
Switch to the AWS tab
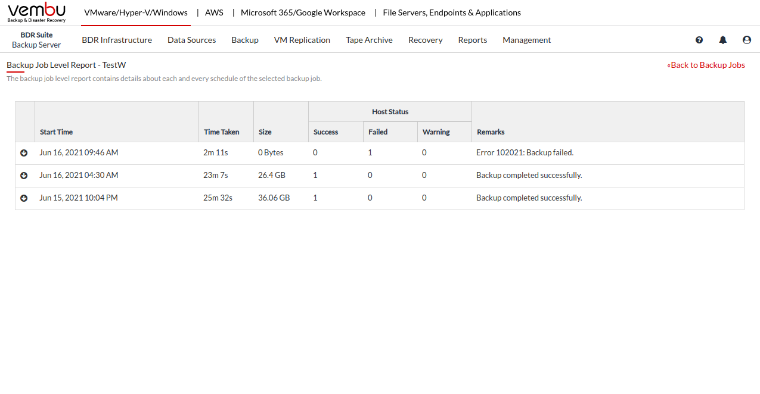214,12
